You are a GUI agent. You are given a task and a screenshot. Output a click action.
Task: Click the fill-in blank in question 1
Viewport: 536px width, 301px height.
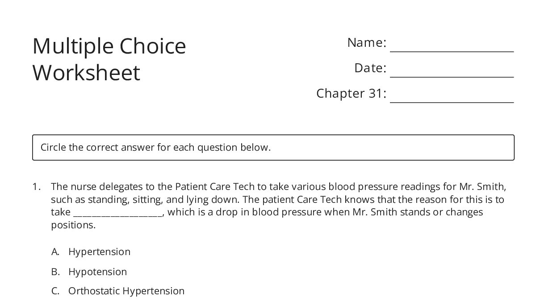click(x=118, y=213)
